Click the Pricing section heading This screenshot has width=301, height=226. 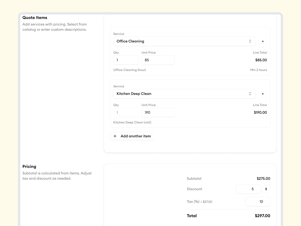pyautogui.click(x=29, y=166)
